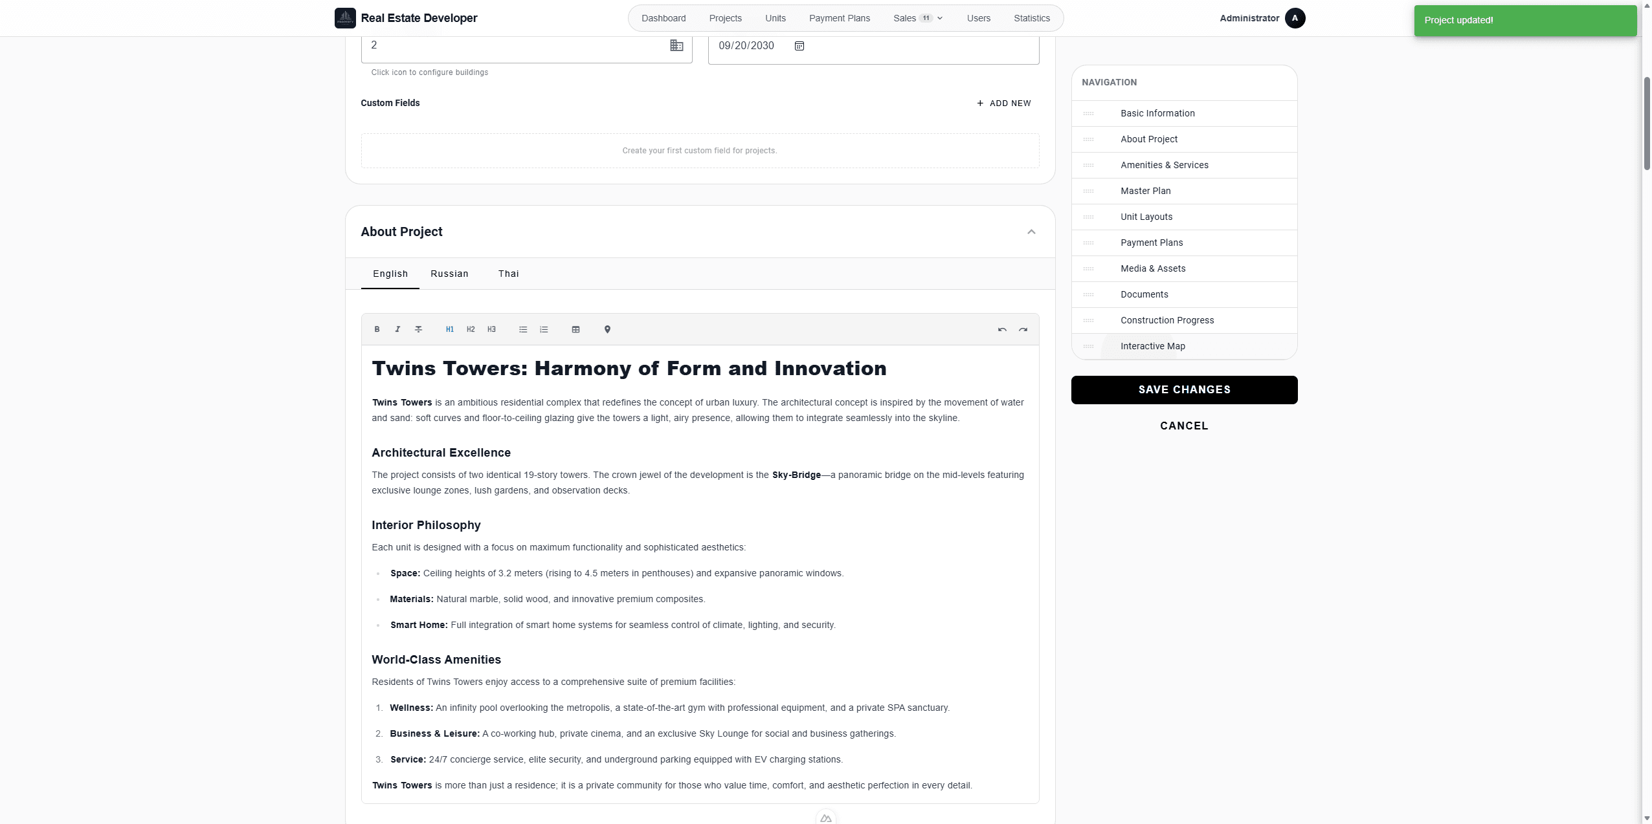Open the Dashboard menu item
Screen dimensions: 1652x824
664,18
